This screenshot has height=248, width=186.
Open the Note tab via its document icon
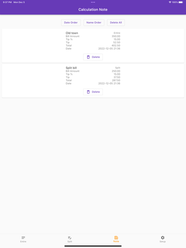click(x=116, y=238)
